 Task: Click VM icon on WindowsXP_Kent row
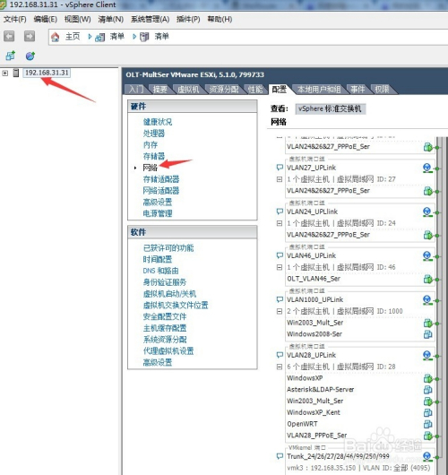(427, 412)
